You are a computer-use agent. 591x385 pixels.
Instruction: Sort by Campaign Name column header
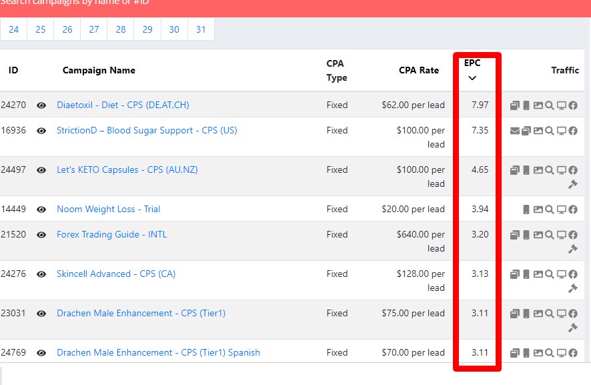[99, 70]
